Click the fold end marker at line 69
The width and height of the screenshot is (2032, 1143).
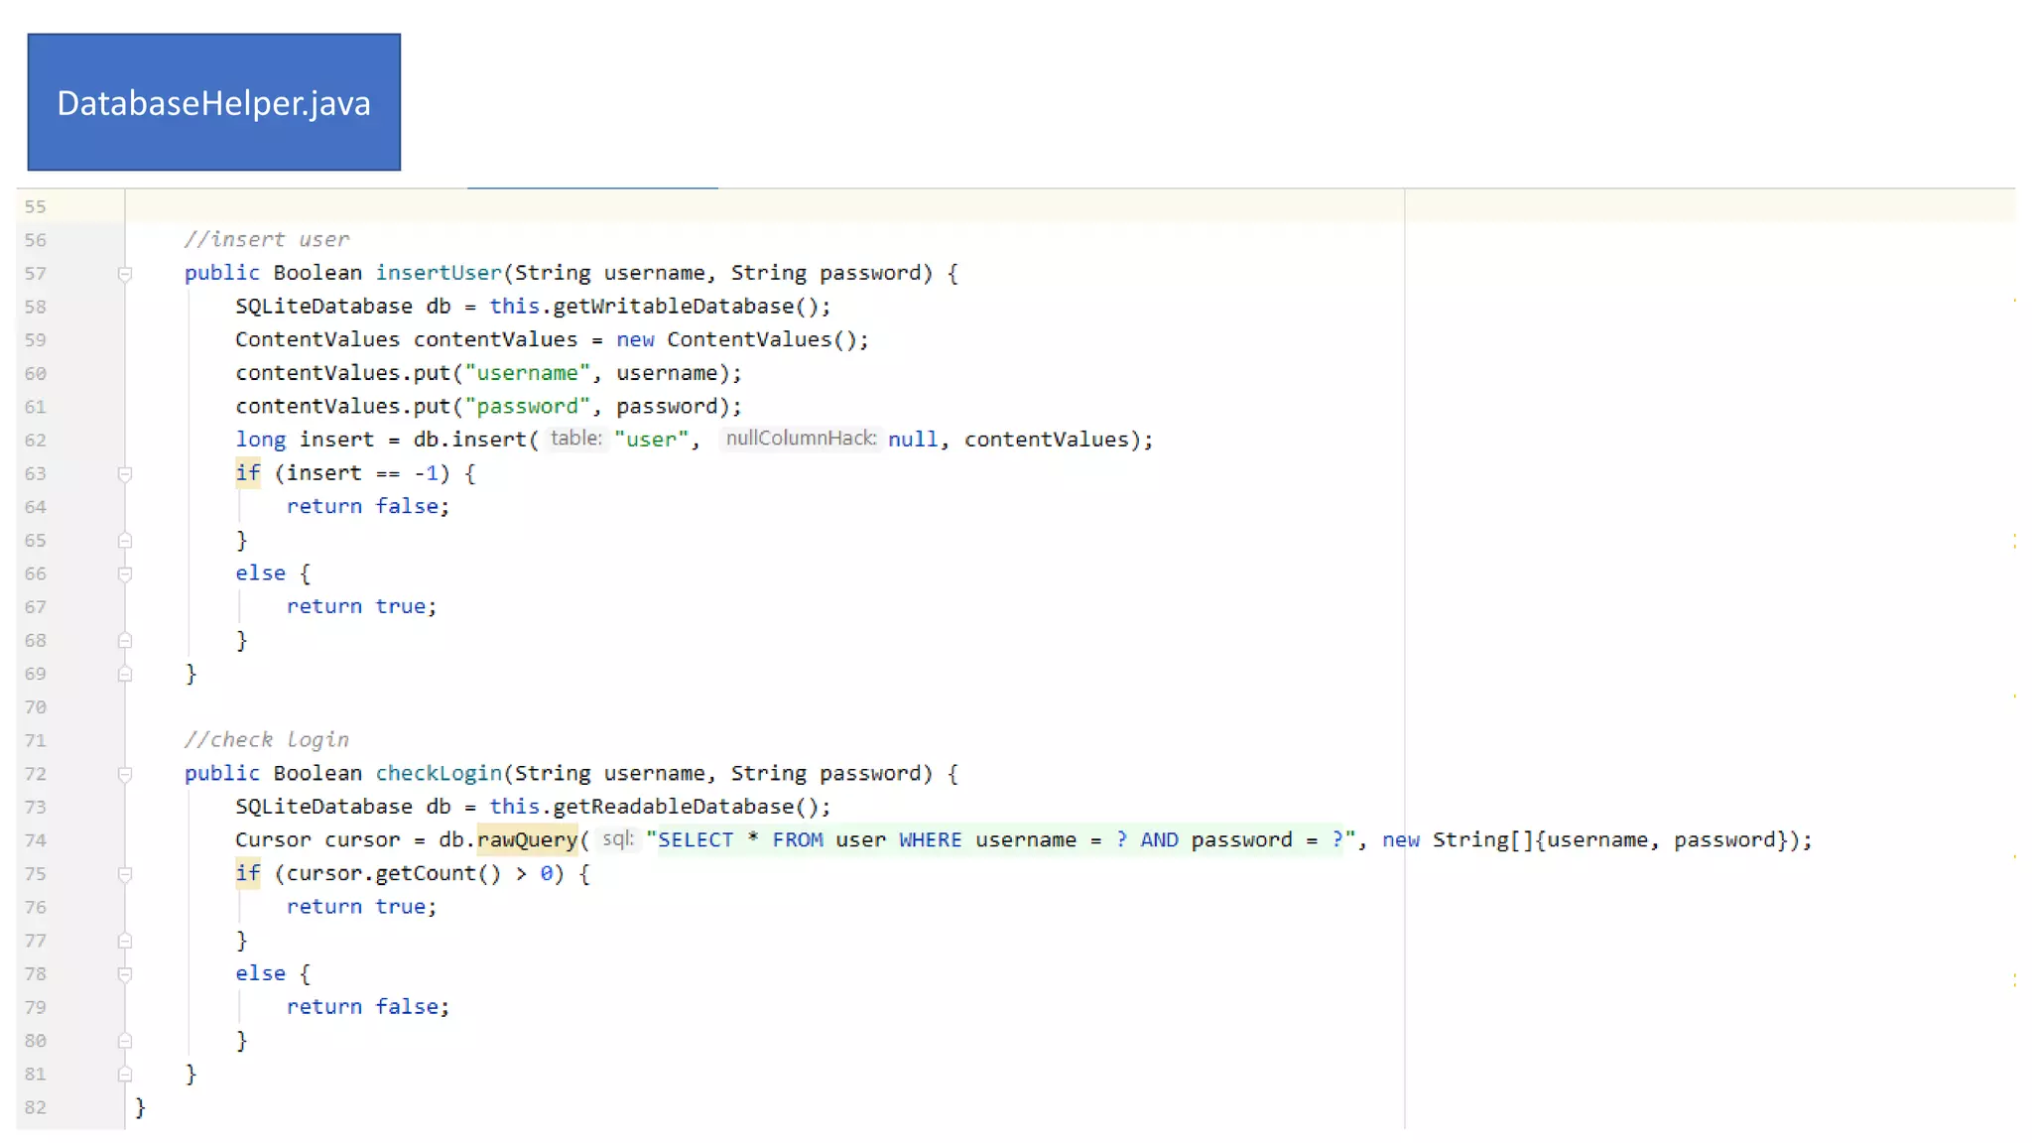(125, 674)
